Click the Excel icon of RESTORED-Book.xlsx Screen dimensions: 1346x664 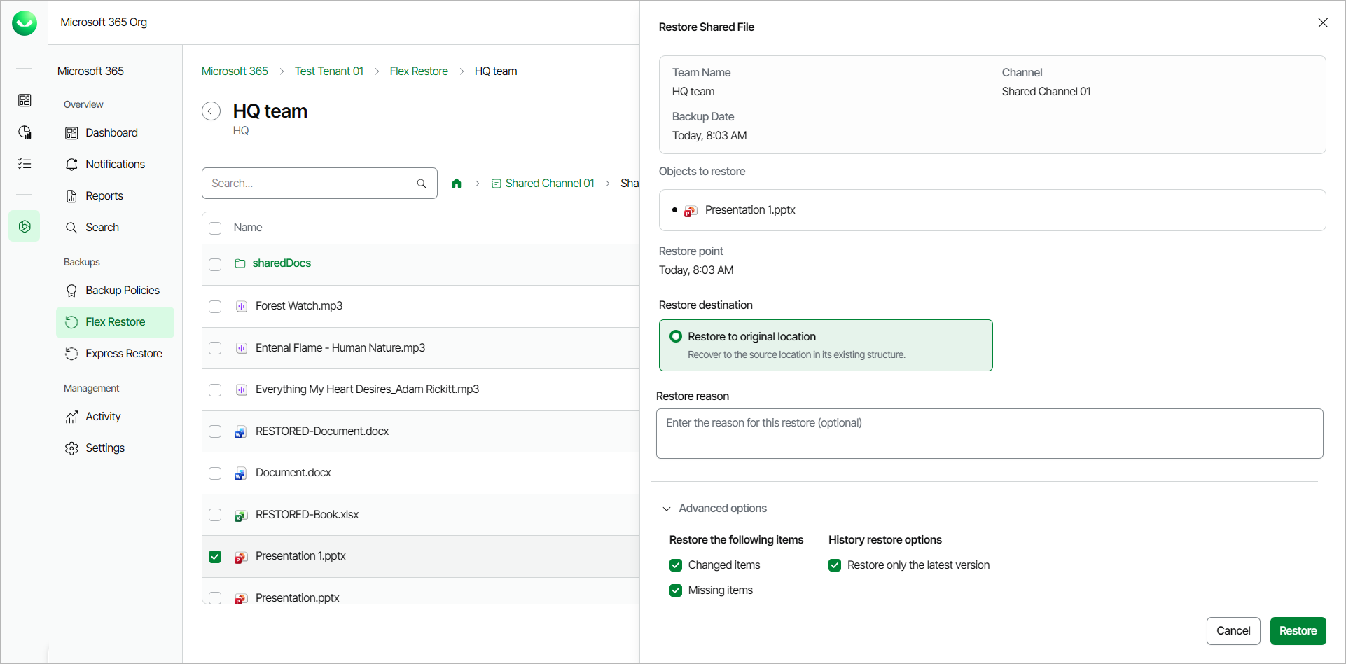[240, 515]
